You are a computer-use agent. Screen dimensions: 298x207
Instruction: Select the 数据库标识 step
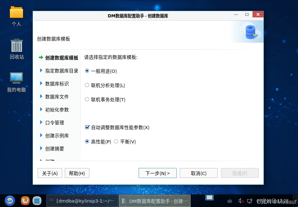tap(57, 84)
